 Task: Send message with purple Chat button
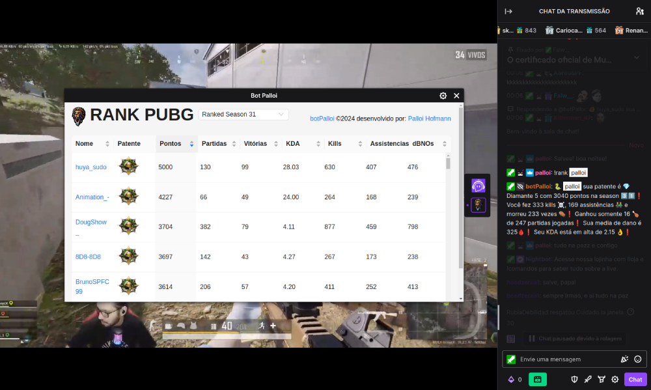click(x=635, y=379)
